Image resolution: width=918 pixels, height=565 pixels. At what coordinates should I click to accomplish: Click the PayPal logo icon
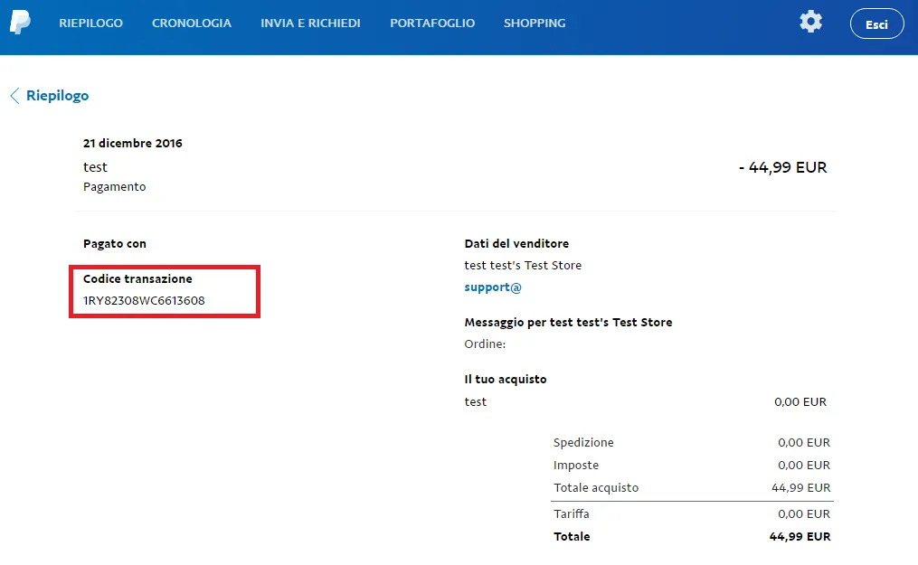(x=20, y=23)
